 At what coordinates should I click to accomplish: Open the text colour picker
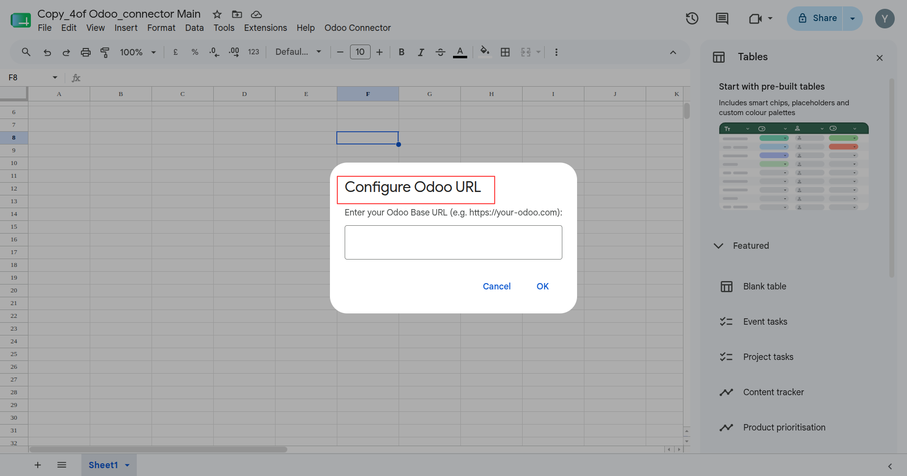point(460,52)
